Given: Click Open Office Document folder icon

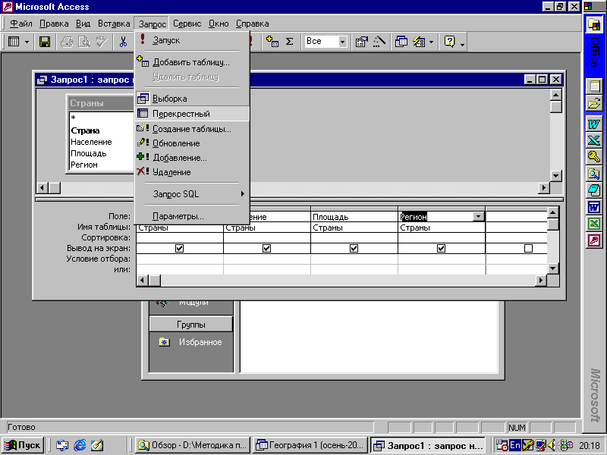Looking at the screenshot, I should (594, 103).
